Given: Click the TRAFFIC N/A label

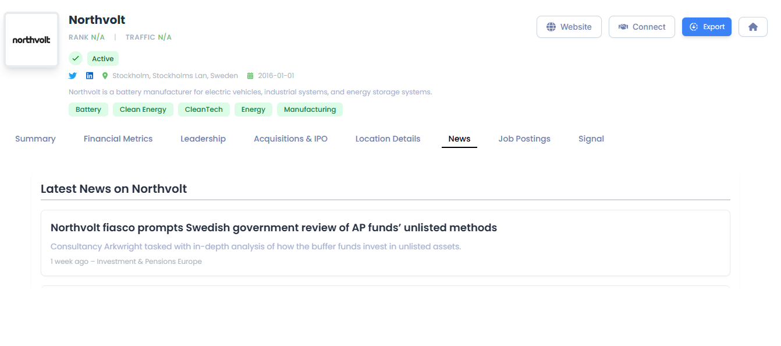Looking at the screenshot, I should point(148,37).
